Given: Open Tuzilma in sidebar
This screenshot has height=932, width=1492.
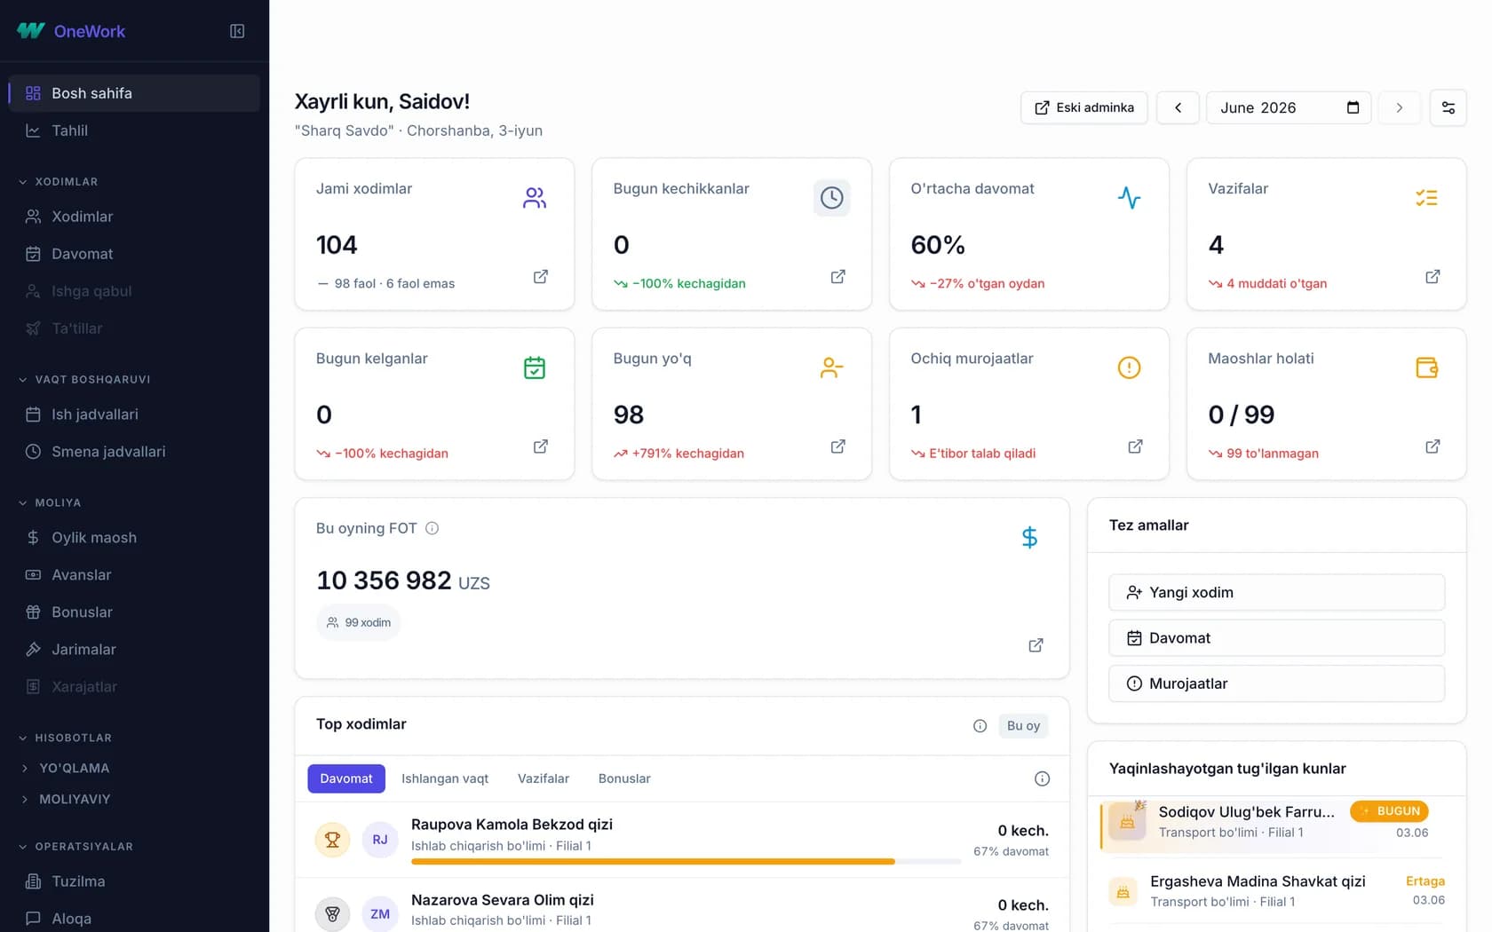Looking at the screenshot, I should click(x=134, y=881).
